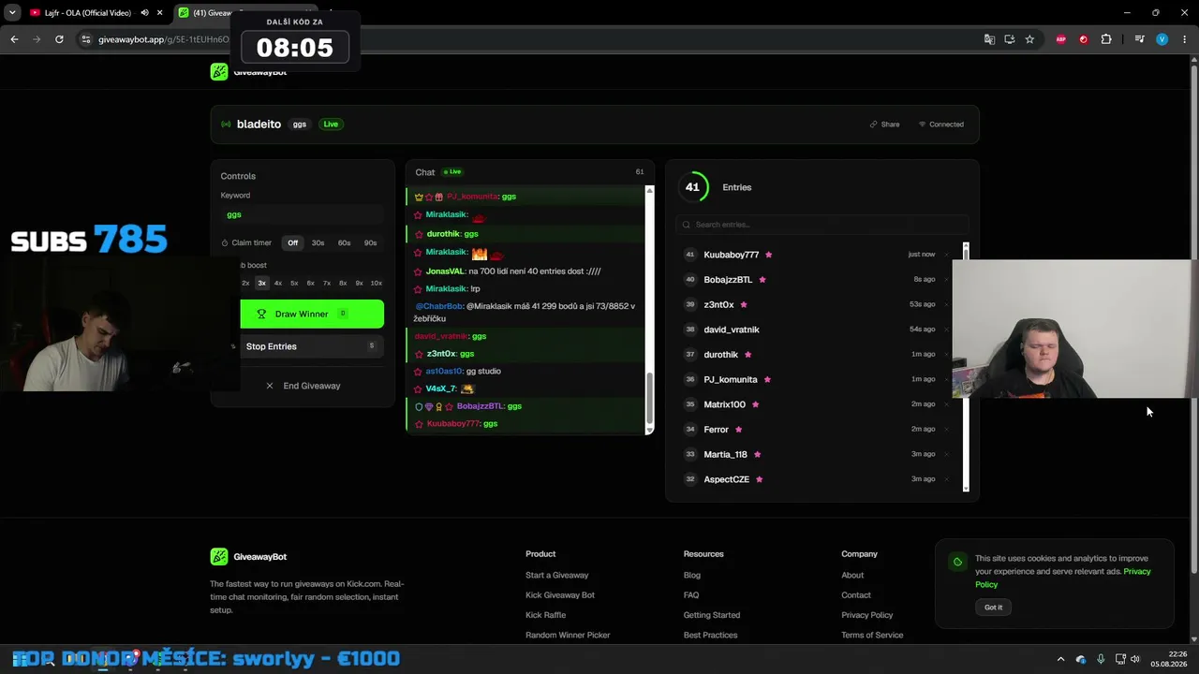
Task: Click the Share button
Action: (x=884, y=125)
